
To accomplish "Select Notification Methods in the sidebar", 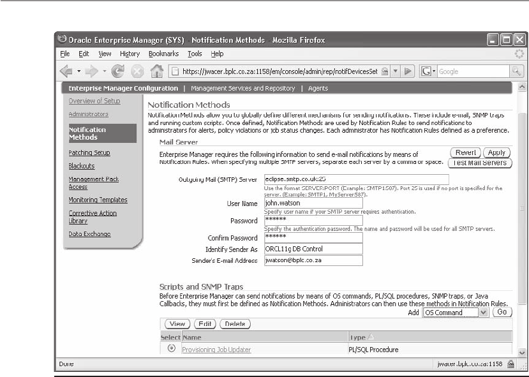I will [103, 133].
